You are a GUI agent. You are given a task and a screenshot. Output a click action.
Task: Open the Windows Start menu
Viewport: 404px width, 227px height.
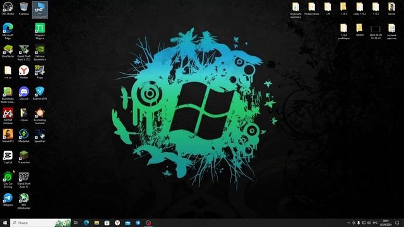[x=5, y=223]
